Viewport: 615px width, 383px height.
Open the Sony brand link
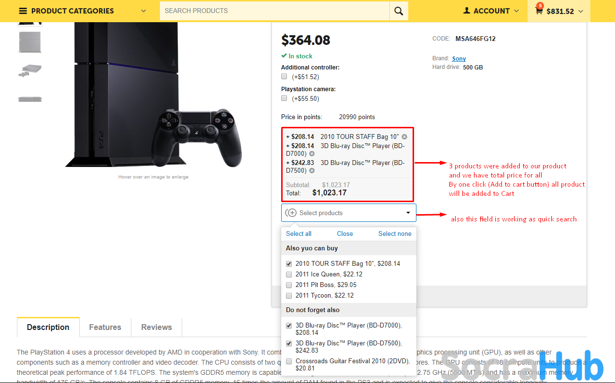(459, 58)
